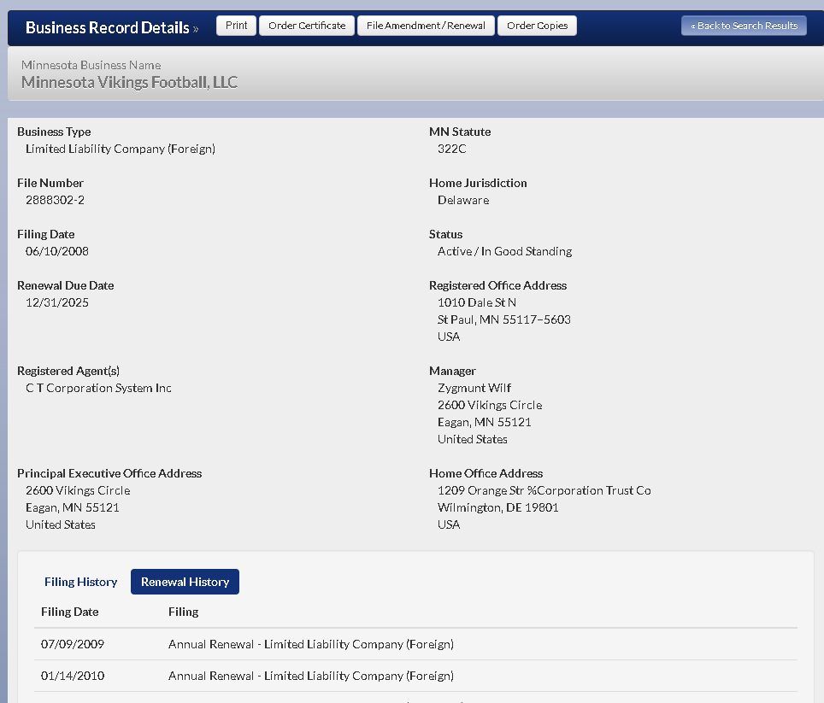
Task: Switch to Filing History tab
Action: (81, 582)
